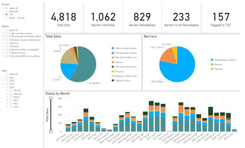Expand the 2021 date node arrow

[3, 77]
